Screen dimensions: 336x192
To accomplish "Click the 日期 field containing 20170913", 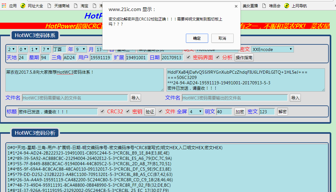I will (172, 58).
